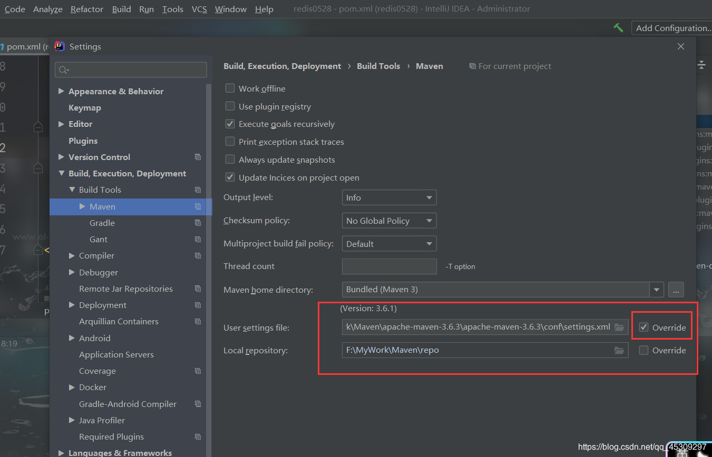Click the project-level icon next to Required Plugins
The height and width of the screenshot is (457, 712).
[x=198, y=436]
